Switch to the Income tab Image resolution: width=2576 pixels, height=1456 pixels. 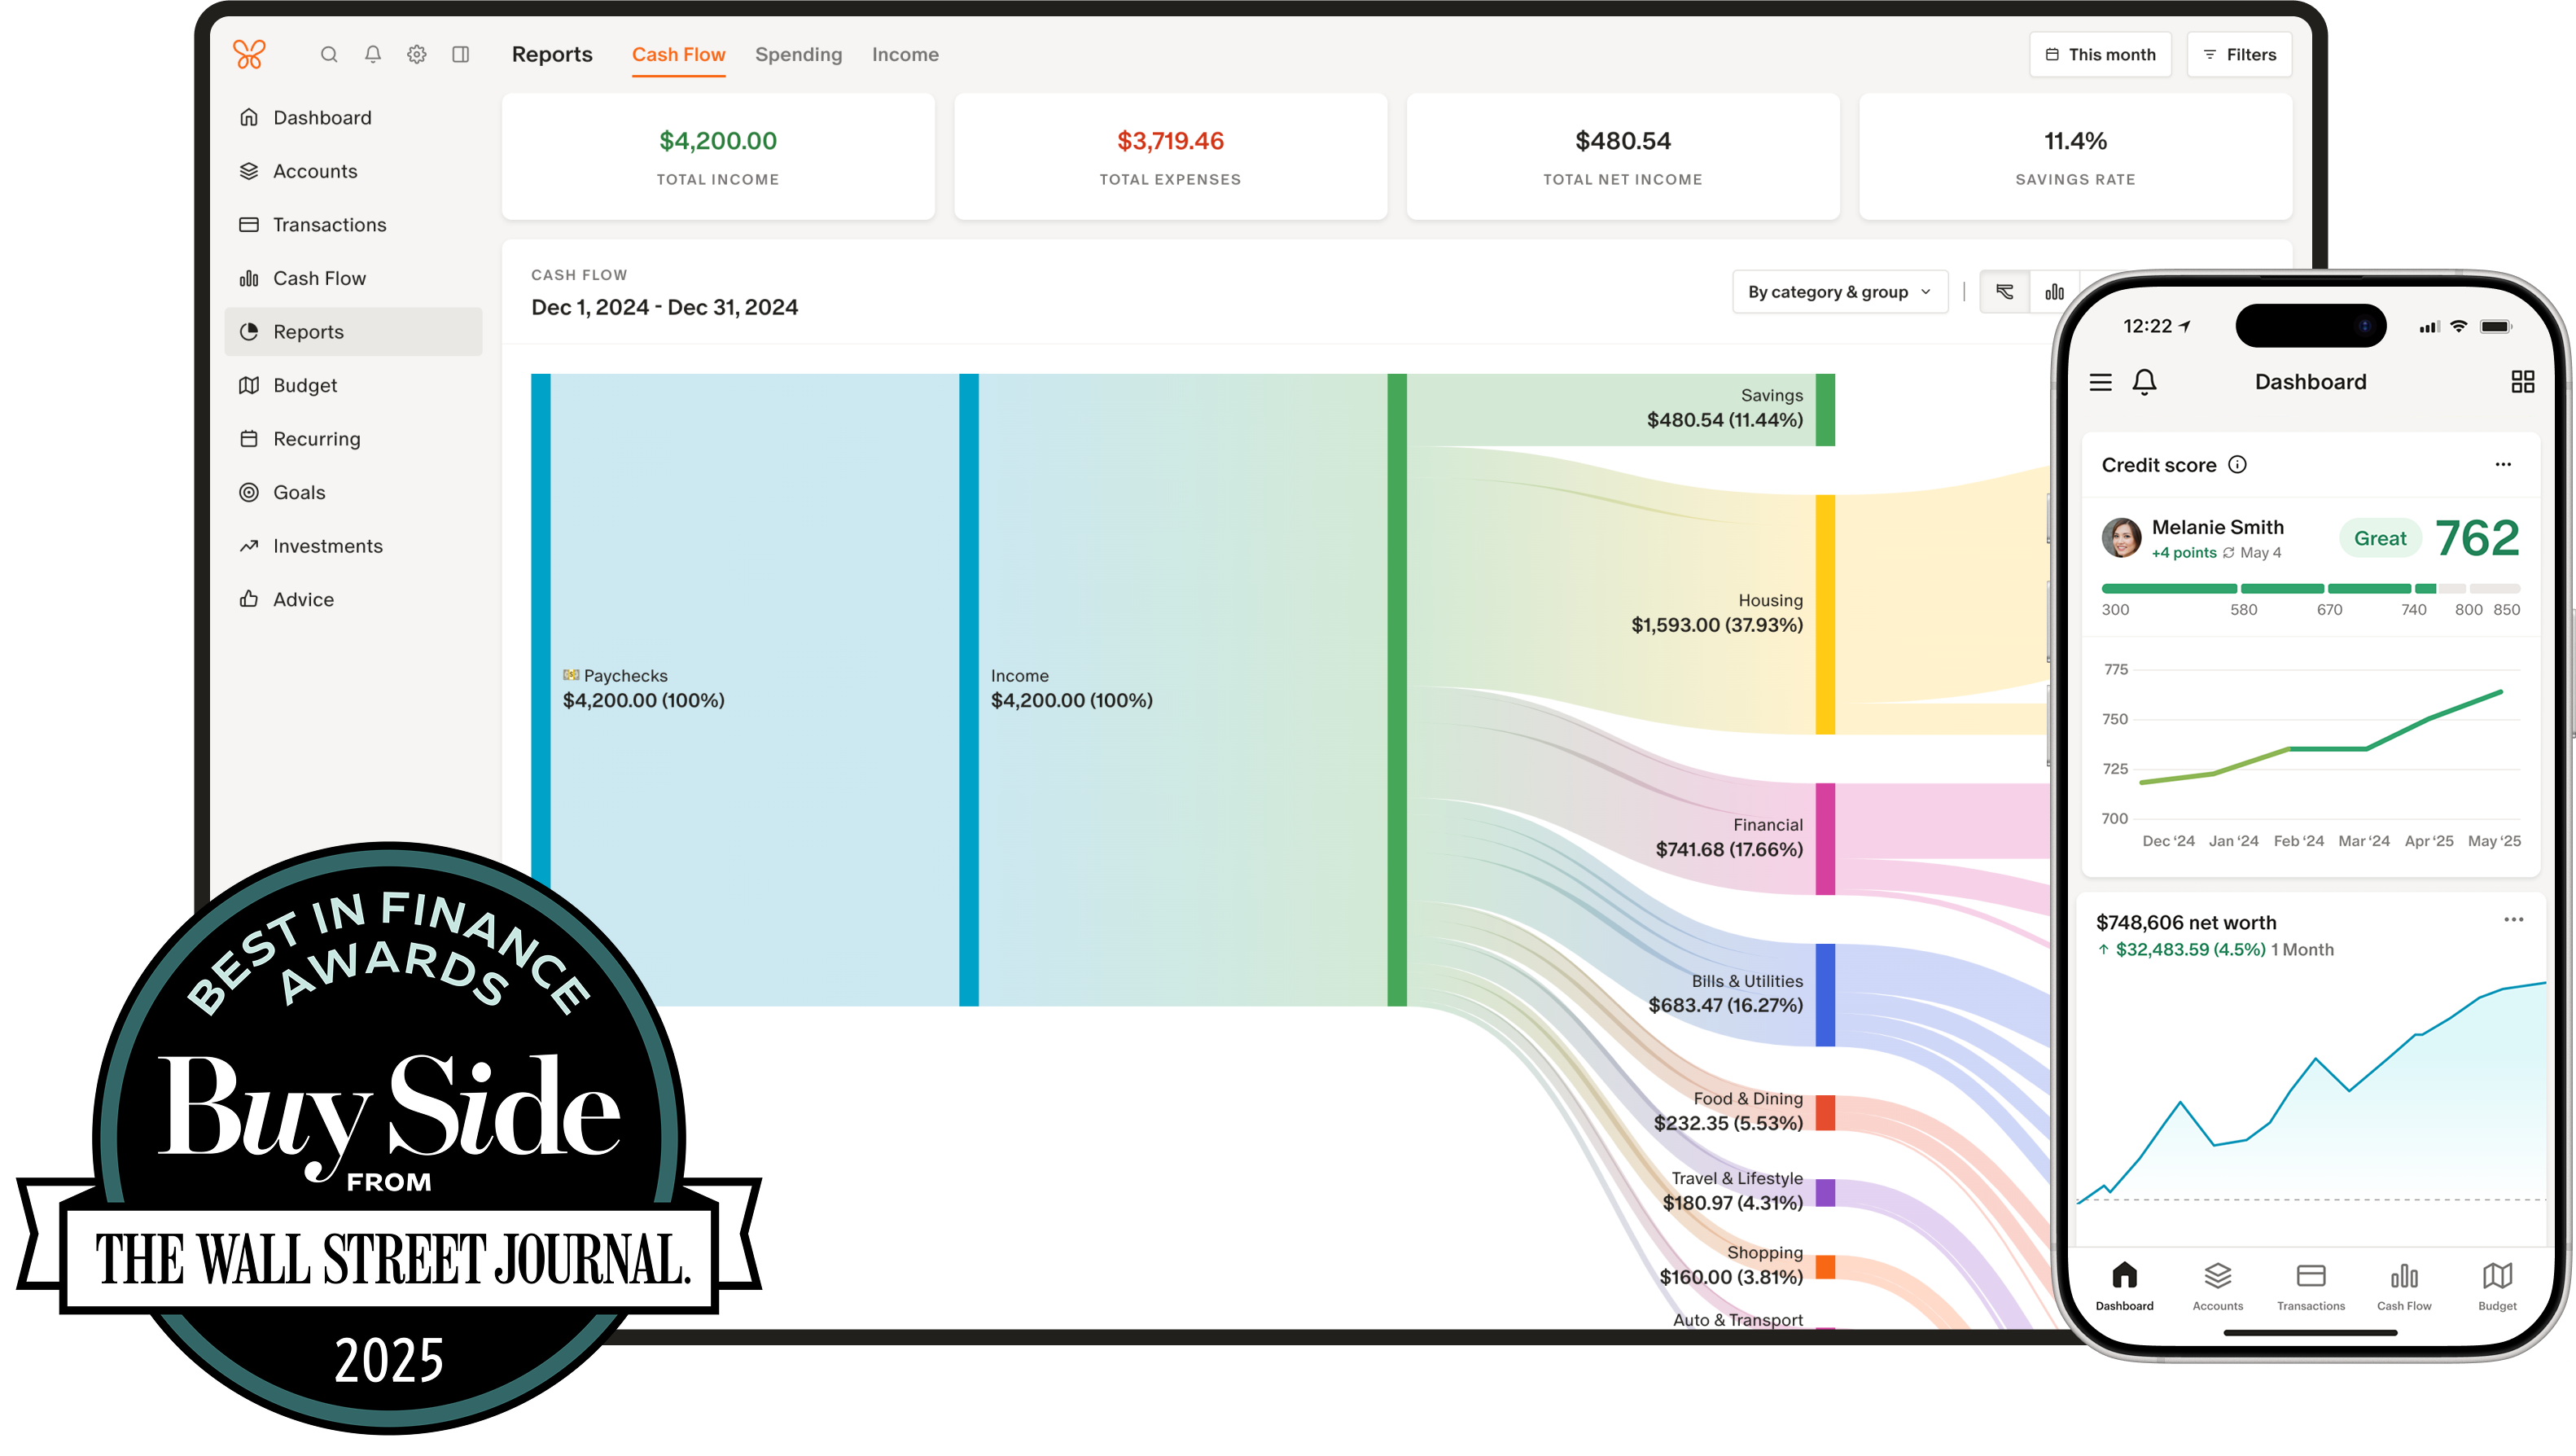tap(905, 55)
